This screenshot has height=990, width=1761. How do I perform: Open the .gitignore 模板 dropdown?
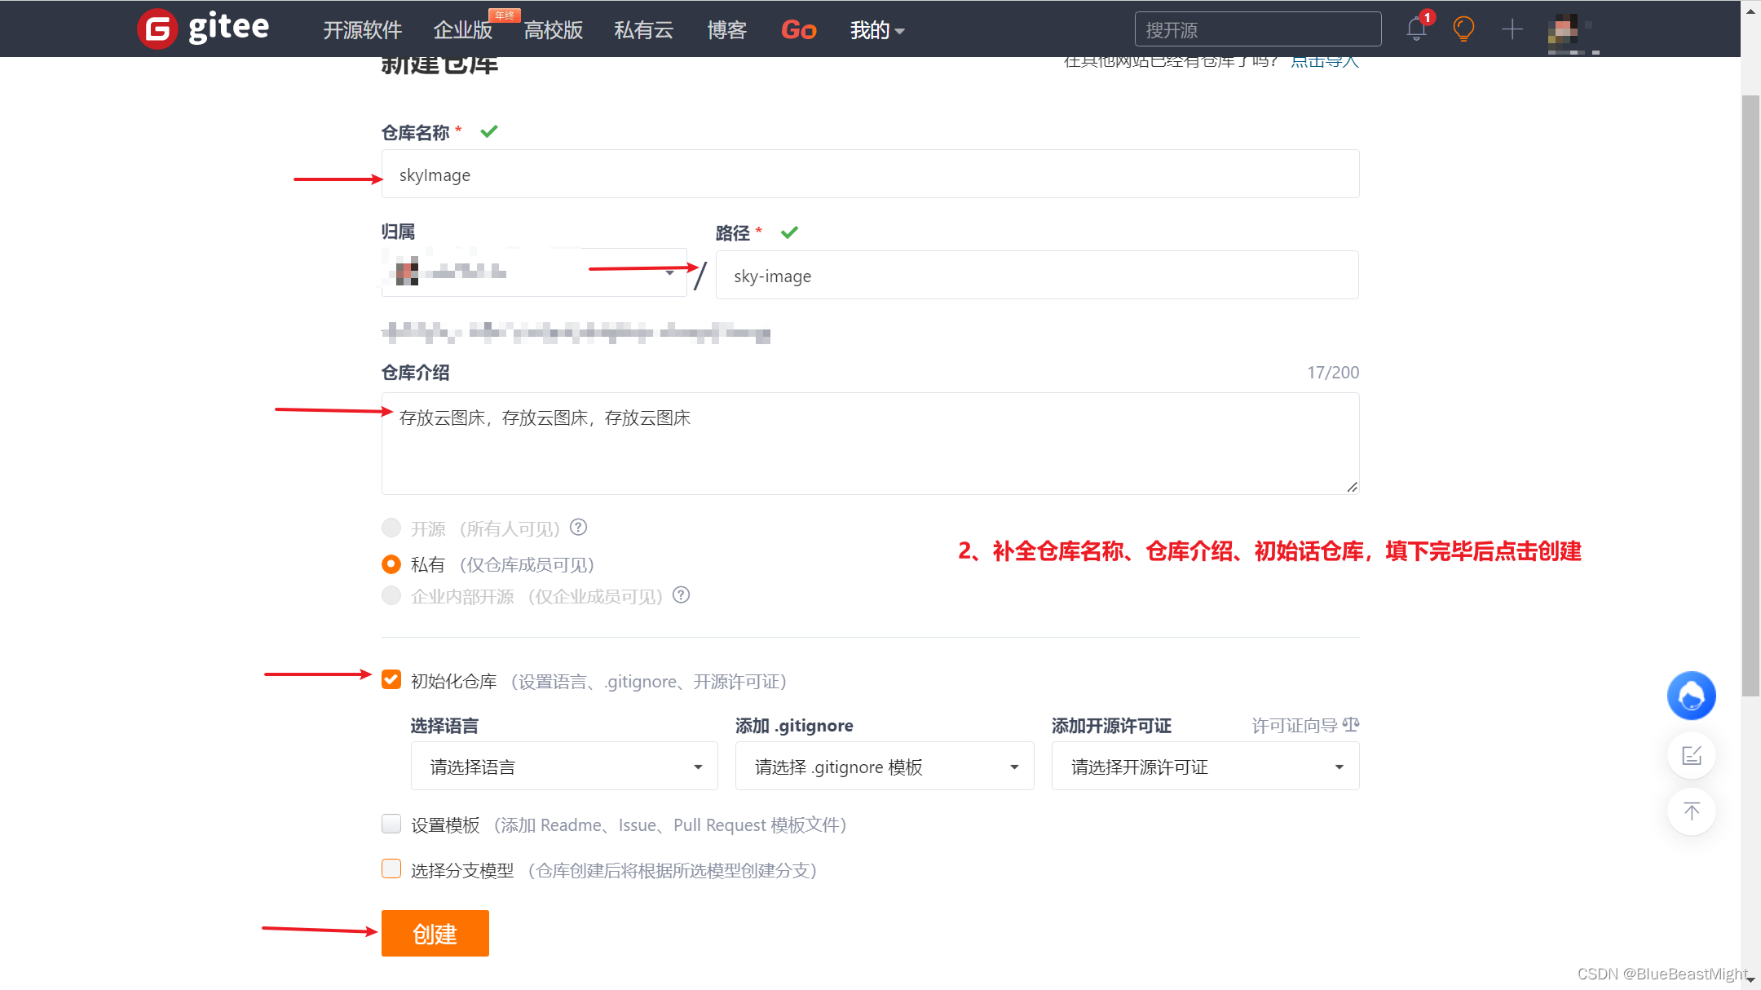tap(884, 766)
